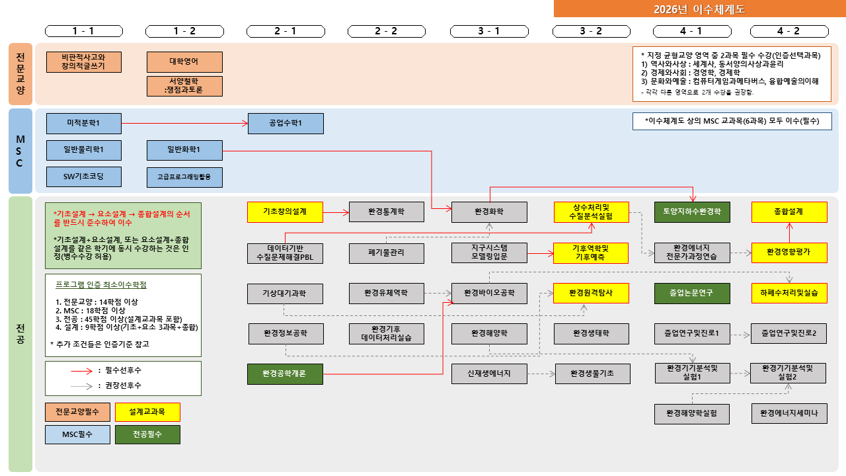This screenshot has width=846, height=476.
Task: Select the 환경공학개론 course box
Action: tap(285, 374)
